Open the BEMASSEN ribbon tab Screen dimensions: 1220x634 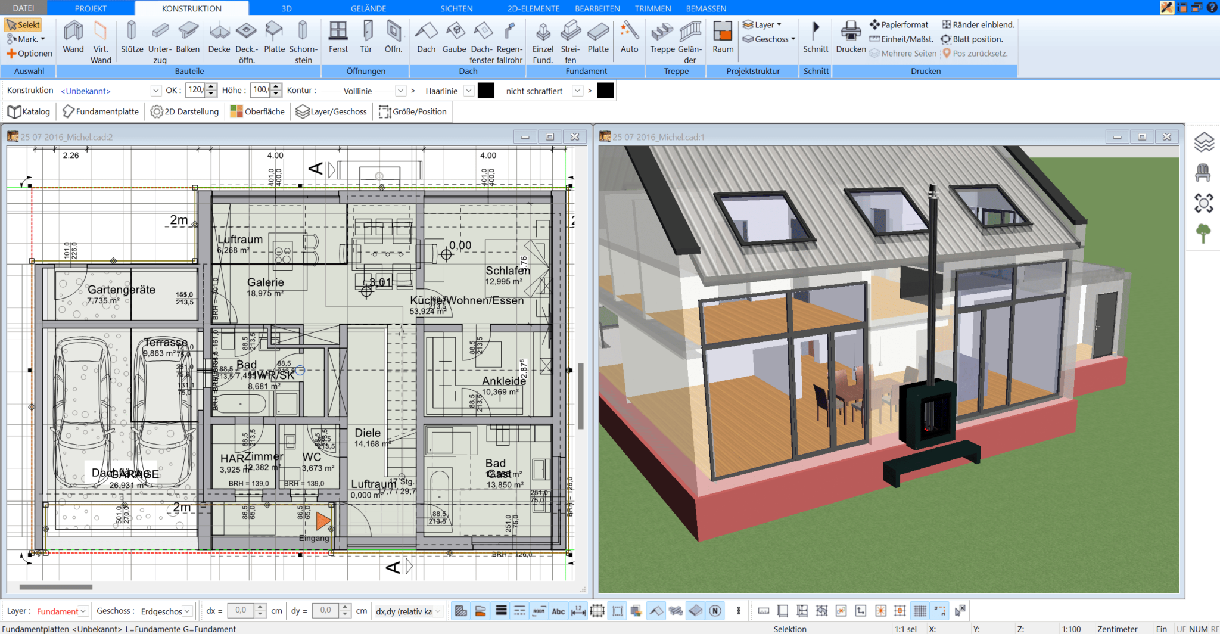[706, 8]
